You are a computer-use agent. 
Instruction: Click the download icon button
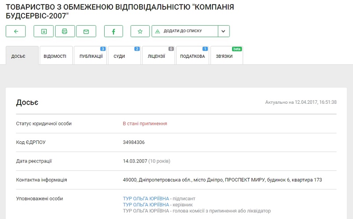coord(44,31)
